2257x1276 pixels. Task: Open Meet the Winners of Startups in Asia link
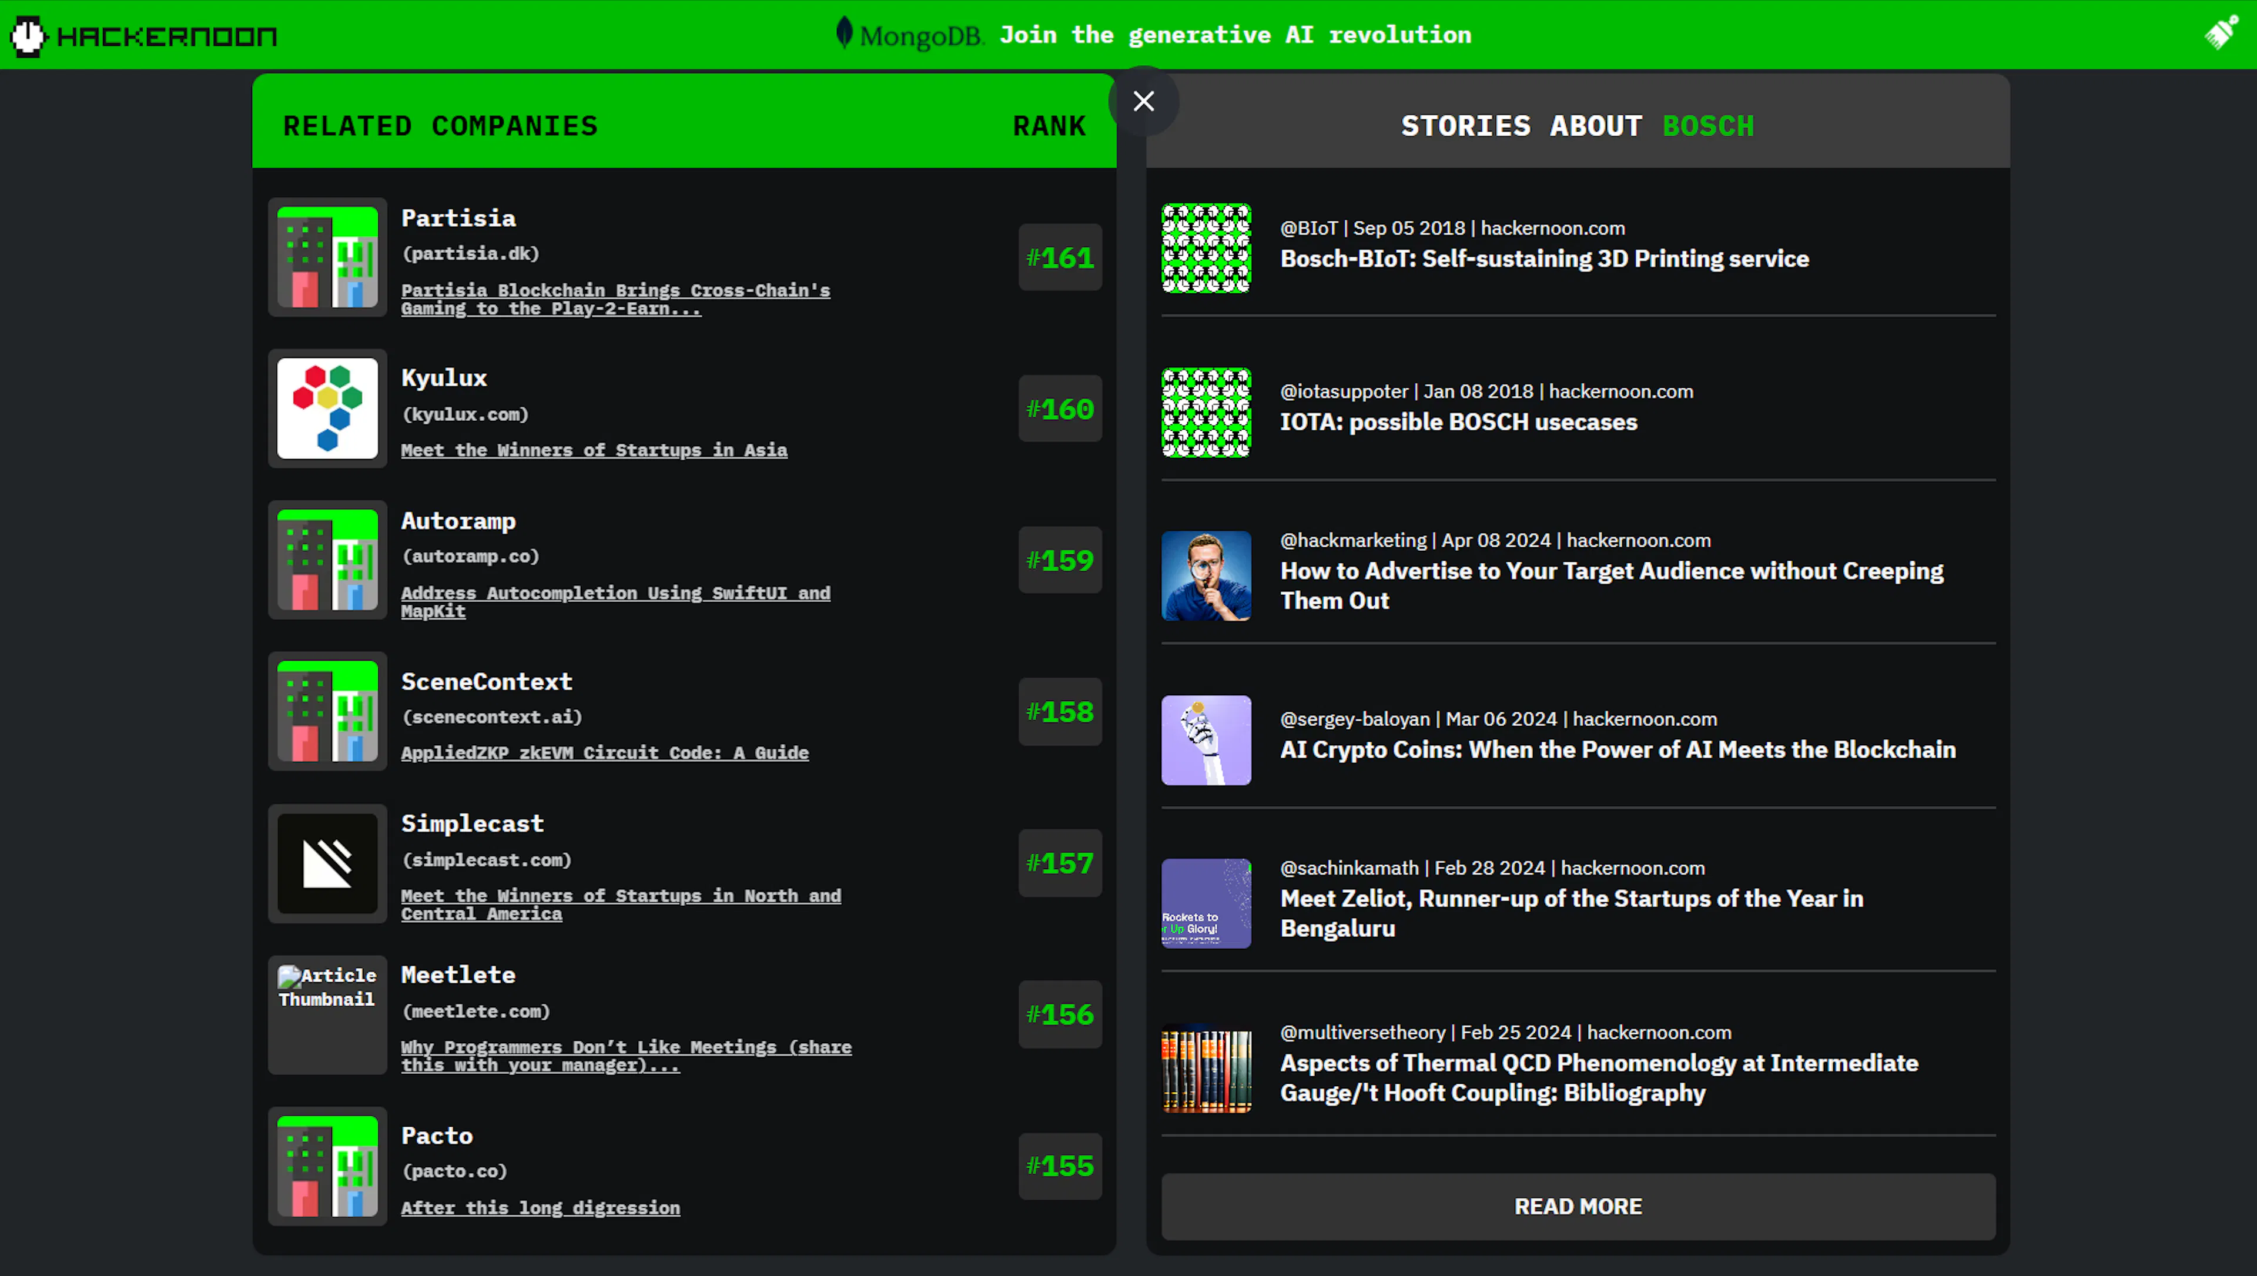(594, 450)
